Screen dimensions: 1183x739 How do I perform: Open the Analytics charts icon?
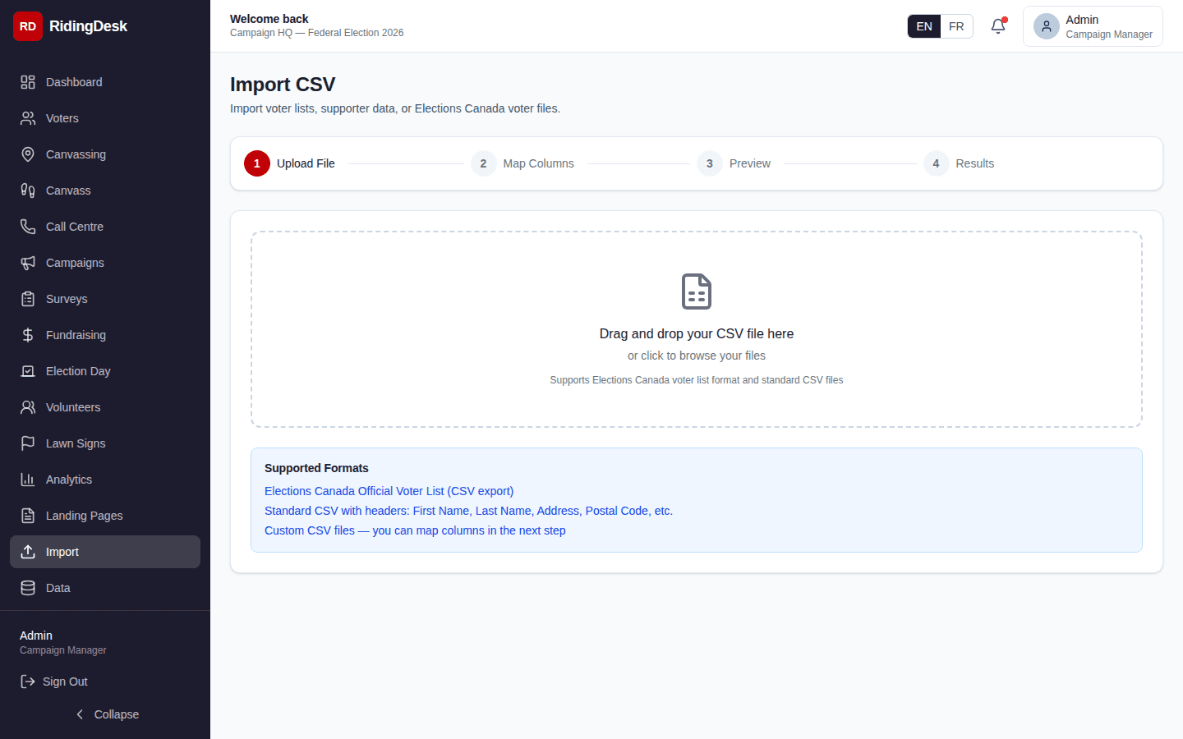click(x=27, y=480)
